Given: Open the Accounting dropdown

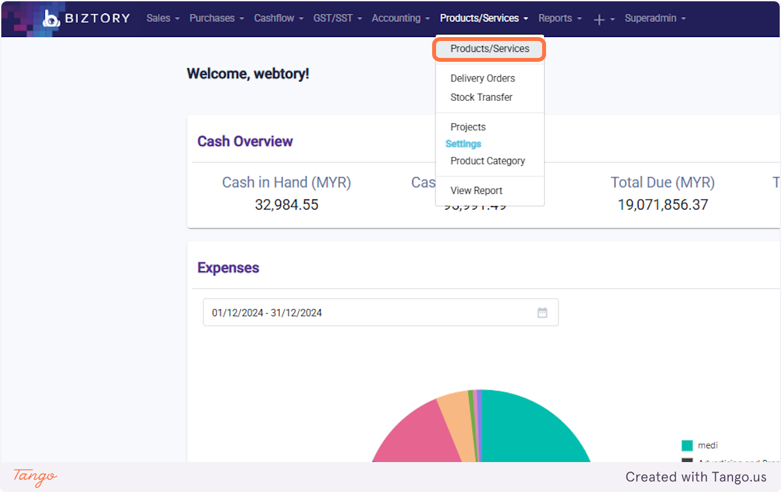Looking at the screenshot, I should pos(401,18).
